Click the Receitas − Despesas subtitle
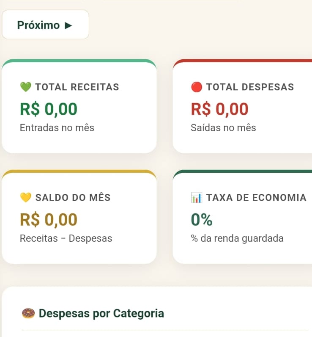 [66, 238]
